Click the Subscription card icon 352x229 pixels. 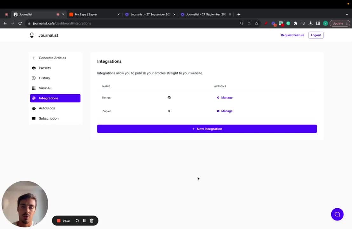coord(34,118)
